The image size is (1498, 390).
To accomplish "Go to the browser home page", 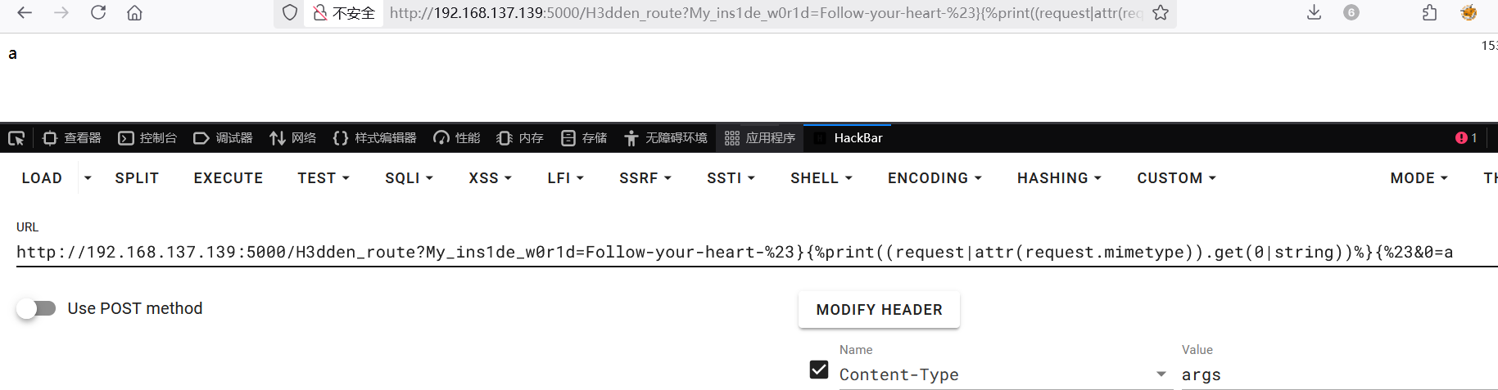I will coord(134,12).
